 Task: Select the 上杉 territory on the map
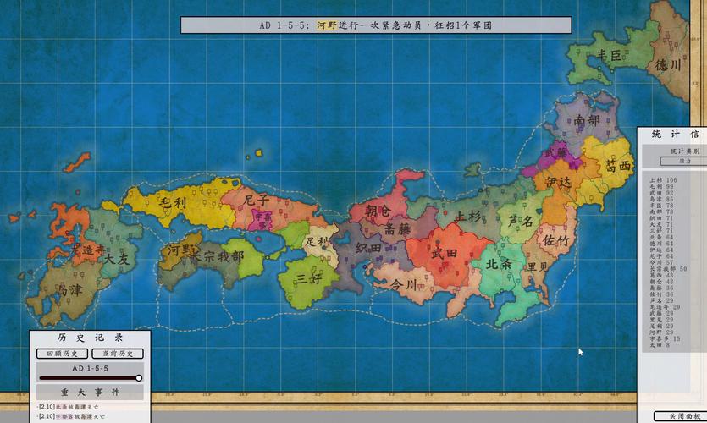click(x=468, y=217)
